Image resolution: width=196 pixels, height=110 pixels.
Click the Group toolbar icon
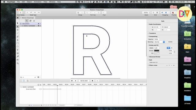click(78, 13)
